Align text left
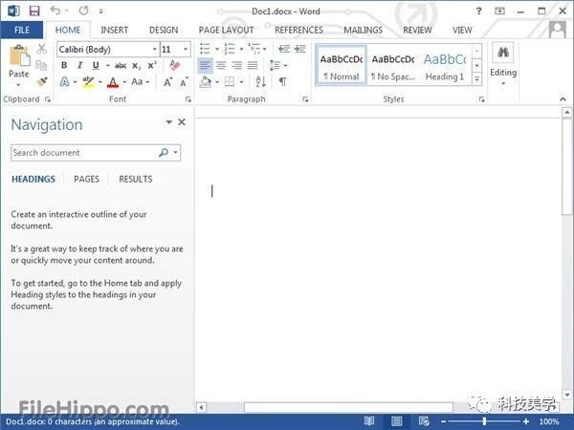574x430 pixels. 205,65
